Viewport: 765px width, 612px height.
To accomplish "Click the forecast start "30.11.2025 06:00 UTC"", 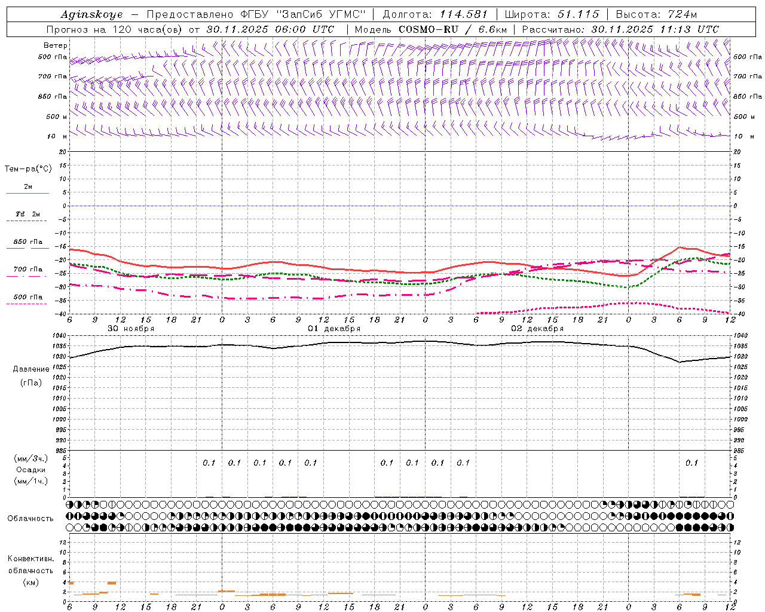I will [270, 29].
